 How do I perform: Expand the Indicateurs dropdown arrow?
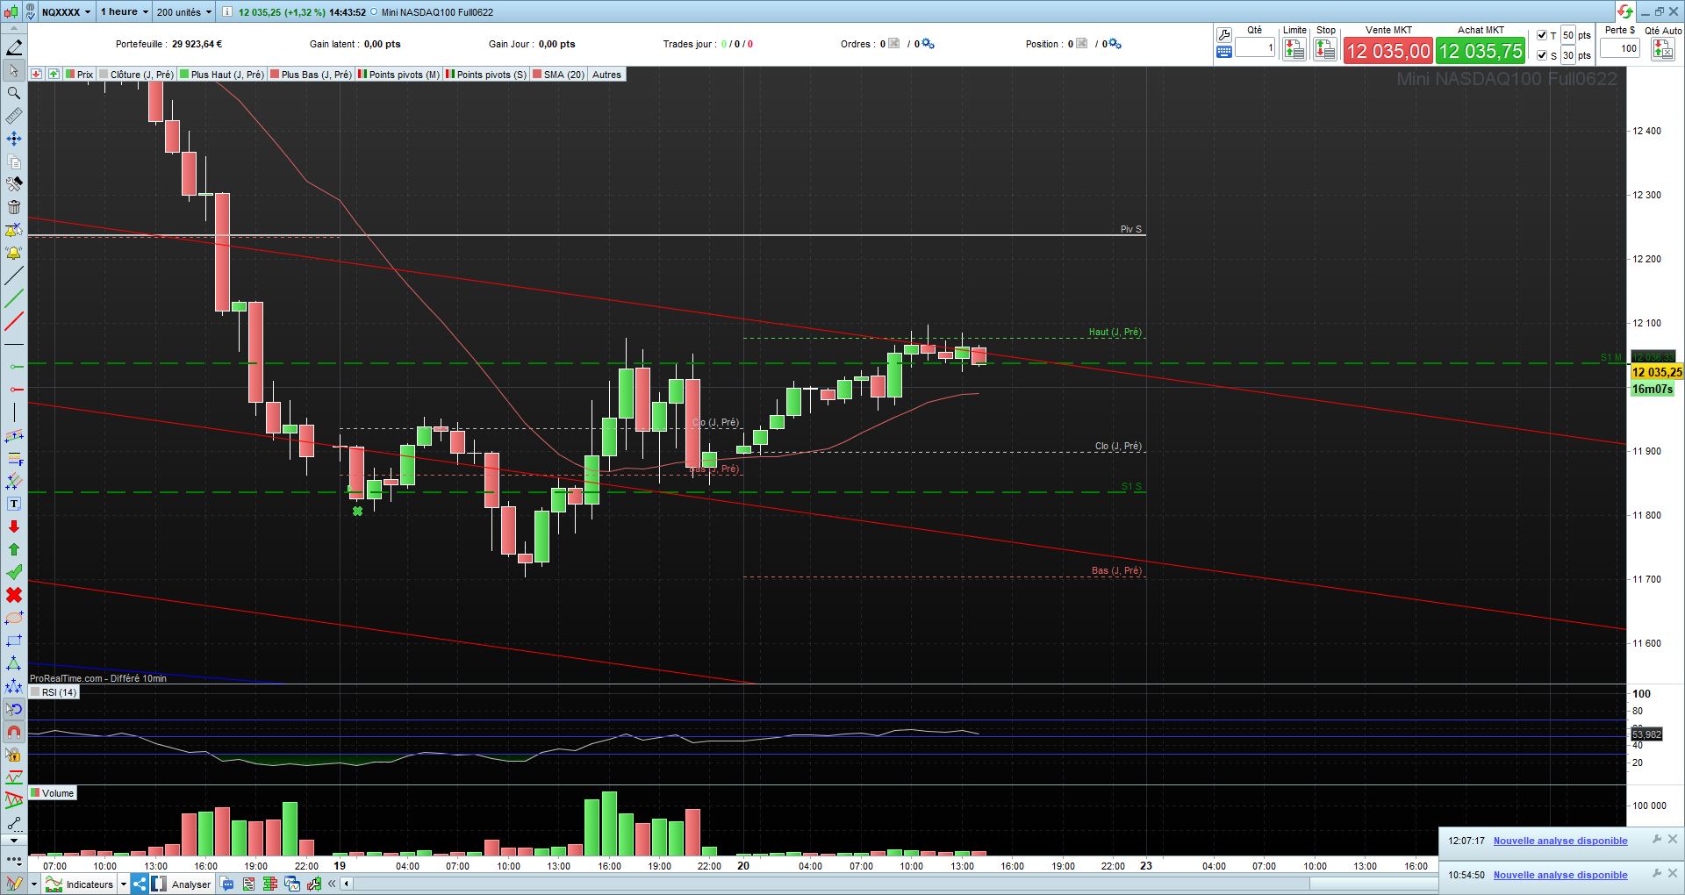[x=124, y=884]
